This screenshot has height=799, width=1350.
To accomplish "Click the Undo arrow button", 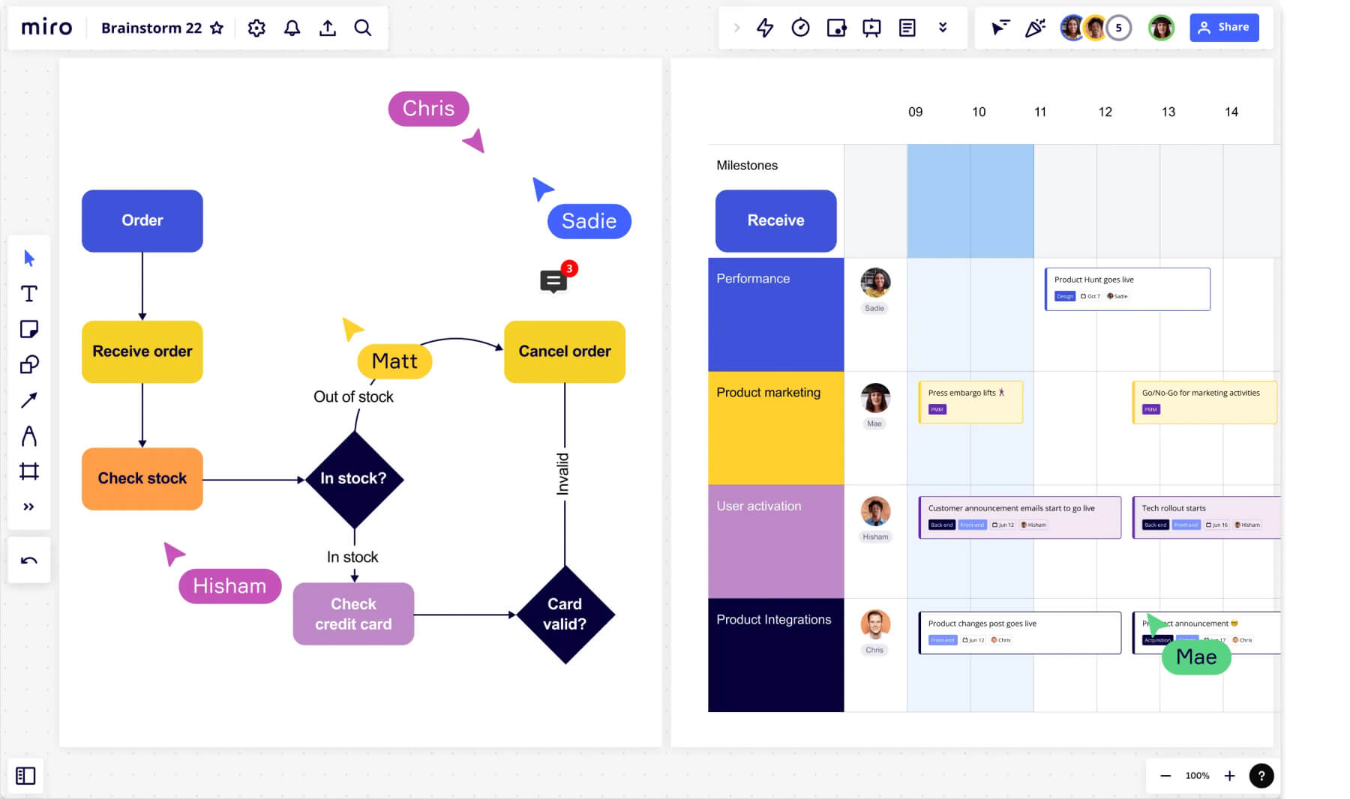I will tap(29, 560).
